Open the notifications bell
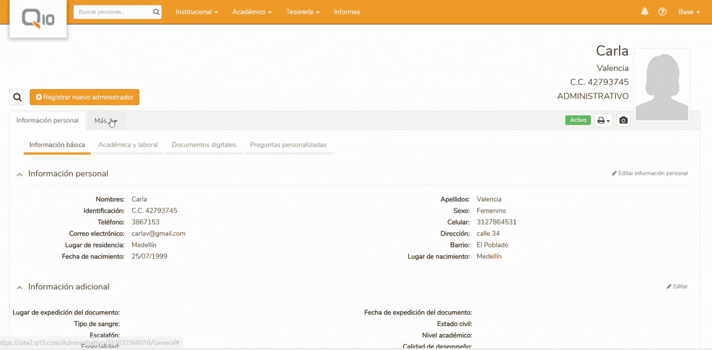 point(645,12)
